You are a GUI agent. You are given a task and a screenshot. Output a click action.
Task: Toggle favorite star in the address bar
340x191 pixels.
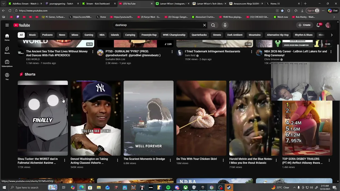click(282, 11)
